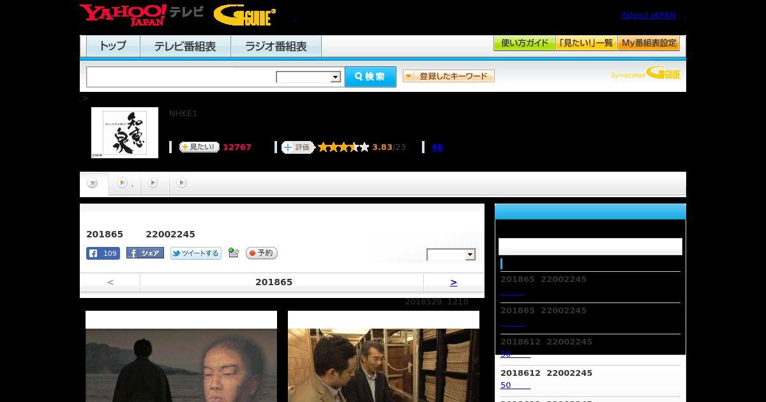This screenshot has height=402, width=766.
Task: Click the previous broadcast < arrow
Action: point(110,282)
